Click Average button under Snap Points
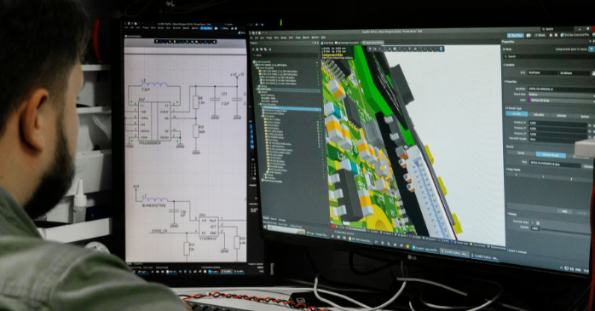Screen dimensions: 595x311 pyautogui.click(x=581, y=213)
